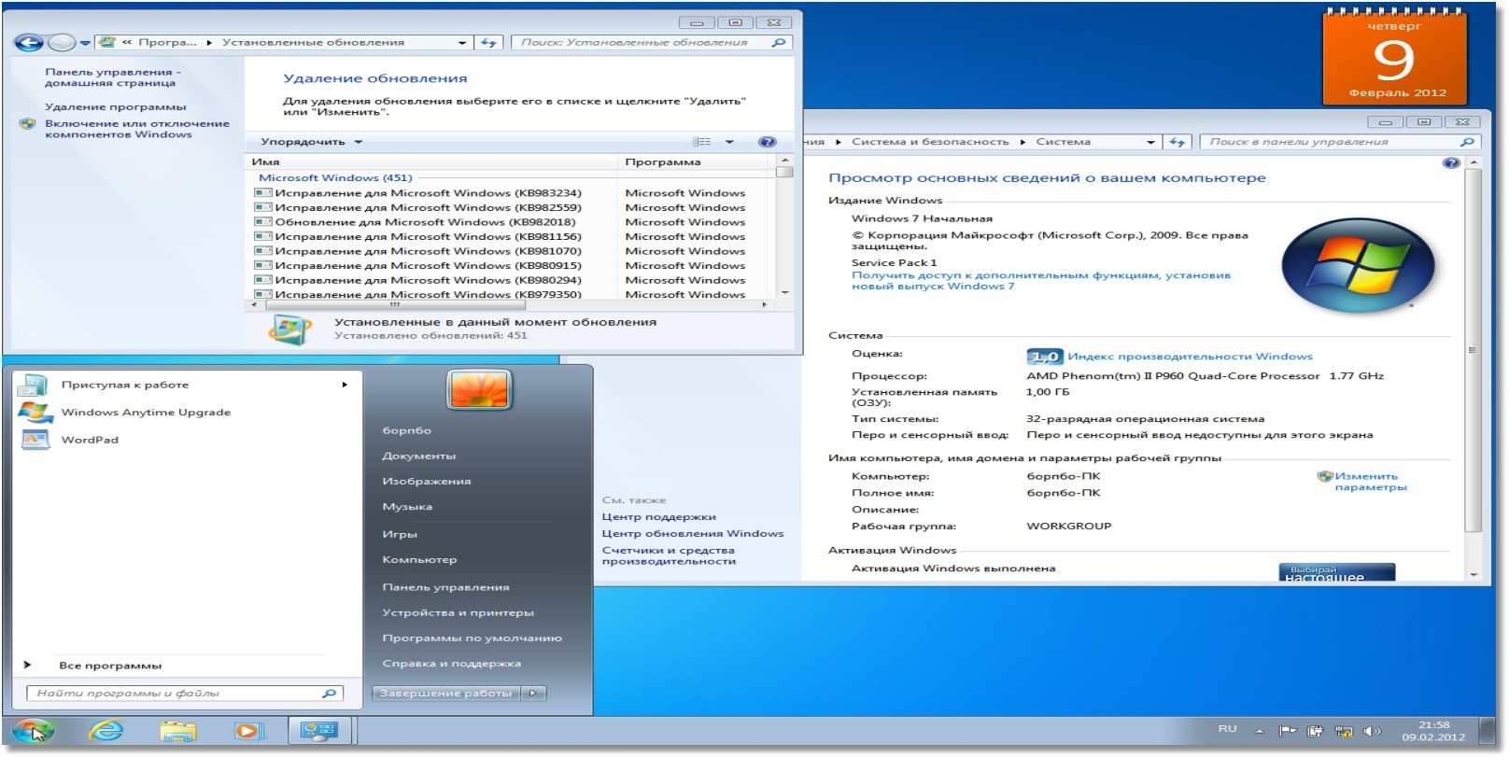Open address bar history dropdown in System window

click(1150, 143)
